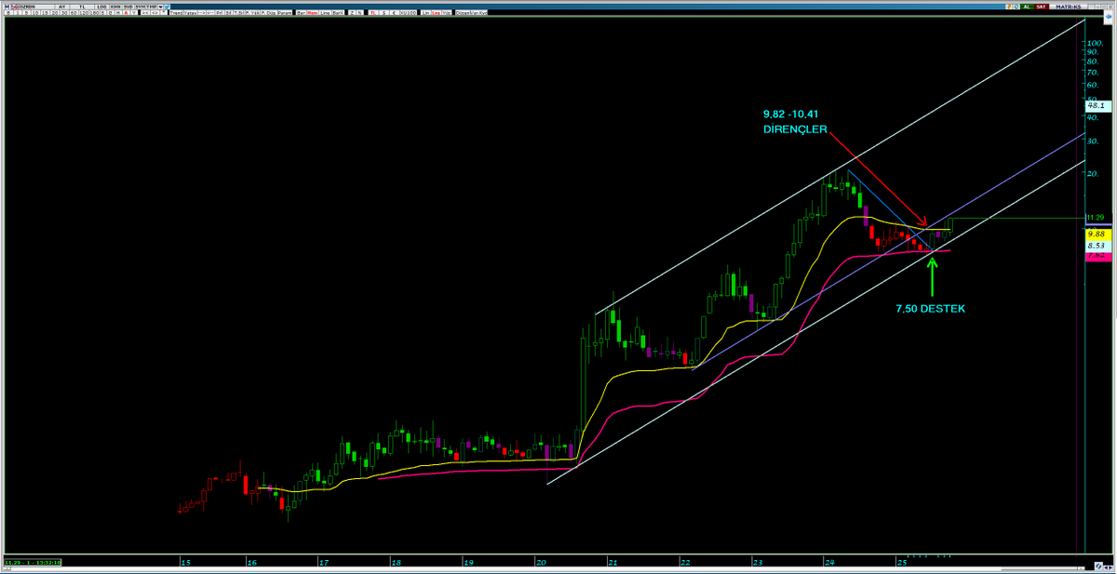Set price scale to Lin
Image resolution: width=1117 pixels, height=574 pixels.
click(x=425, y=12)
